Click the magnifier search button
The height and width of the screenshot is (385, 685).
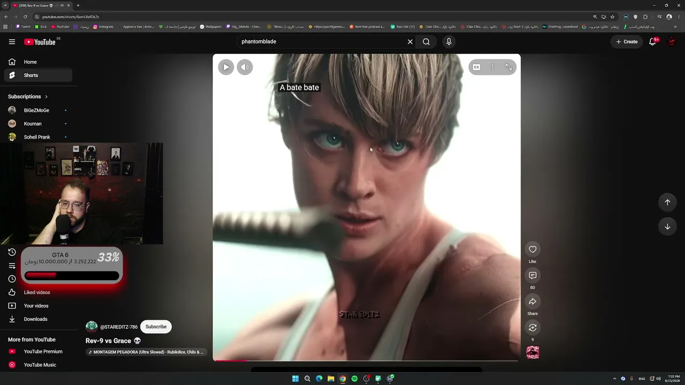coord(426,42)
